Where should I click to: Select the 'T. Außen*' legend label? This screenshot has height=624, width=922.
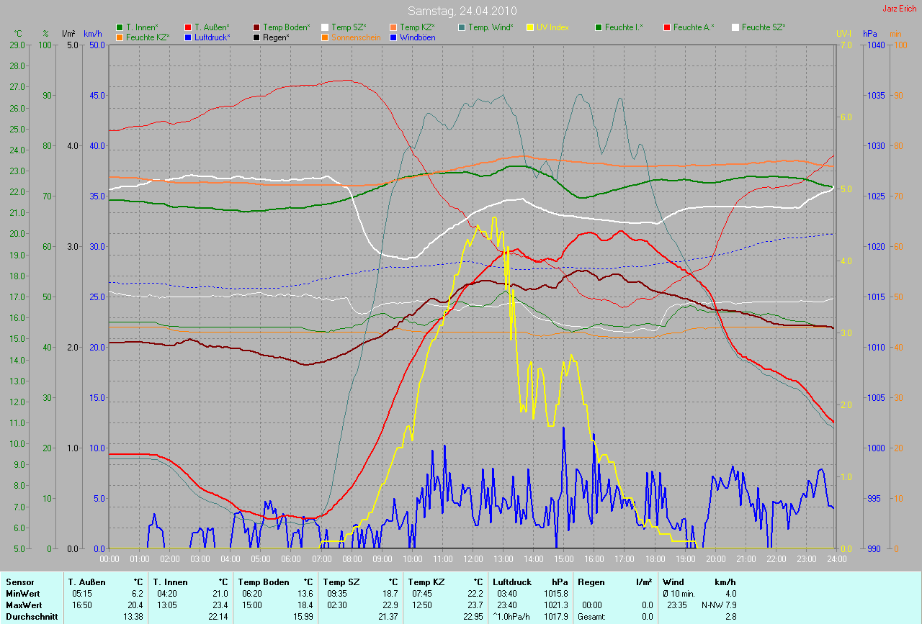coord(212,27)
